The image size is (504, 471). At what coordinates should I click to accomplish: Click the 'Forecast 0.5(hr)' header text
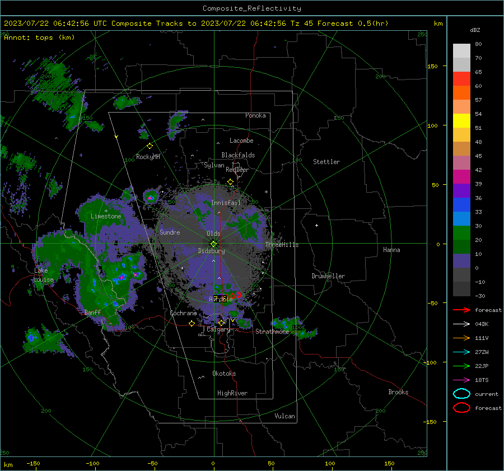tap(353, 24)
